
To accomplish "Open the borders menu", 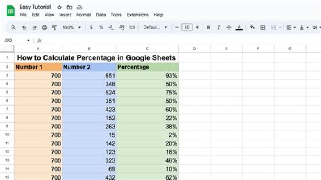I will click(263, 28).
